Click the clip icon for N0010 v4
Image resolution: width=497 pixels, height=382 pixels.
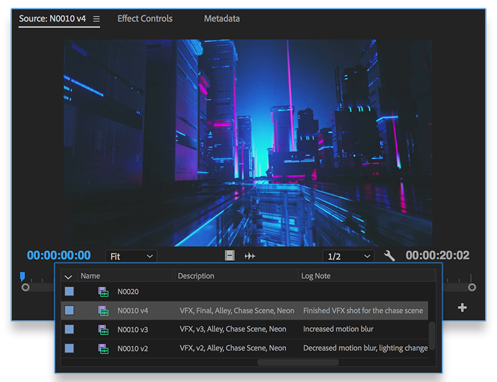coord(103,311)
